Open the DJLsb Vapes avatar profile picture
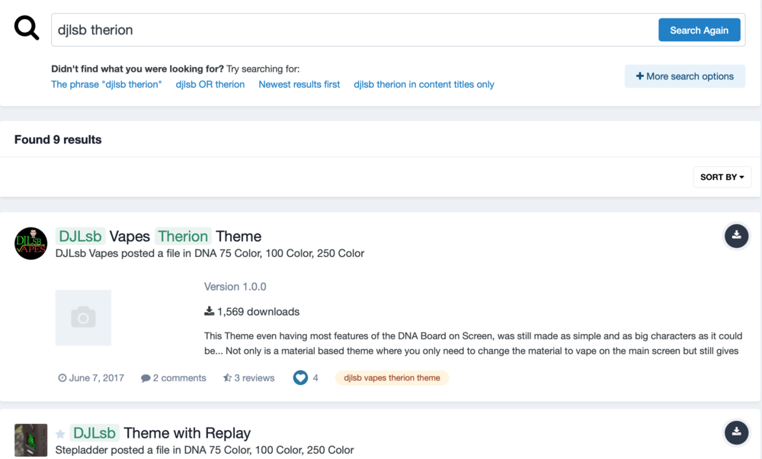 31,243
